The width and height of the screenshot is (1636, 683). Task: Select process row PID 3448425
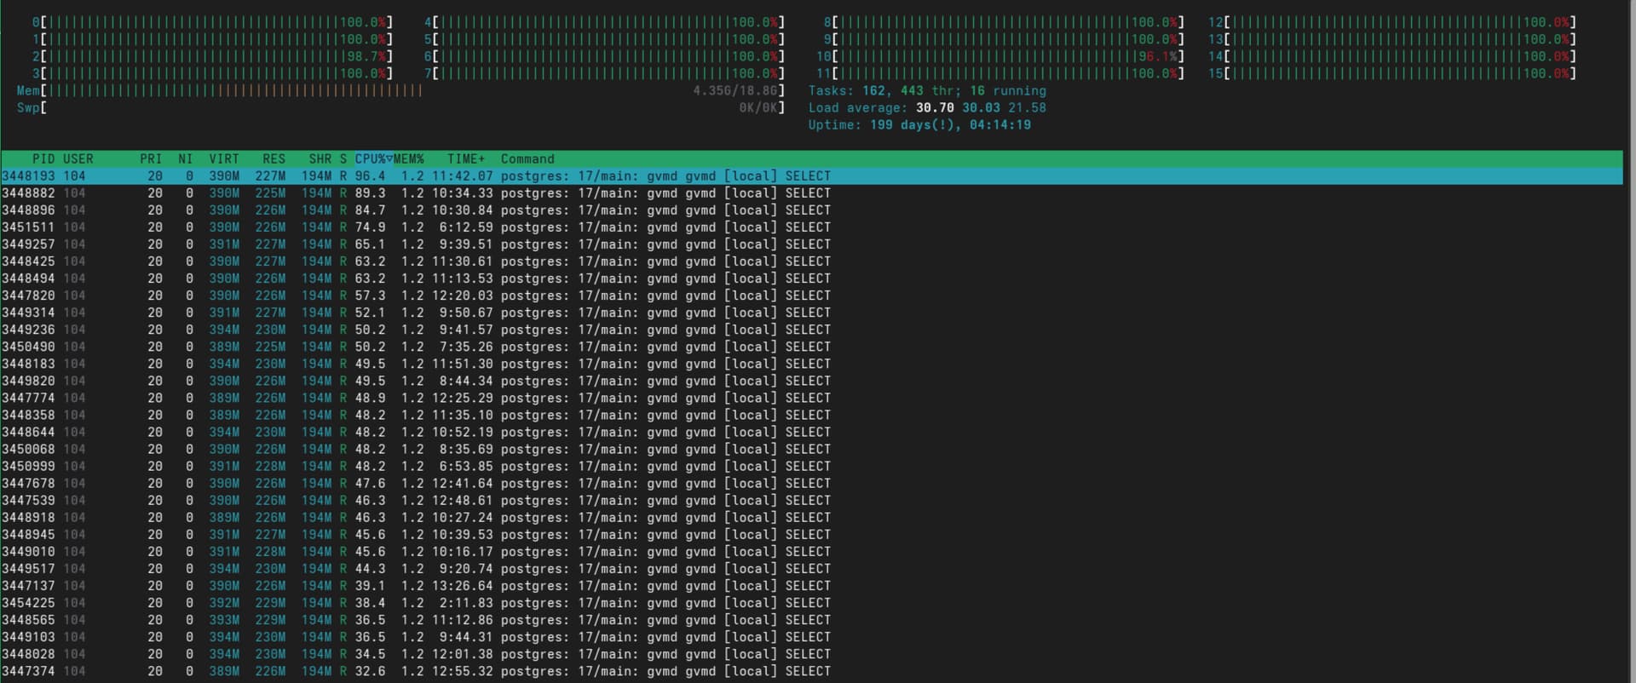pos(811,261)
